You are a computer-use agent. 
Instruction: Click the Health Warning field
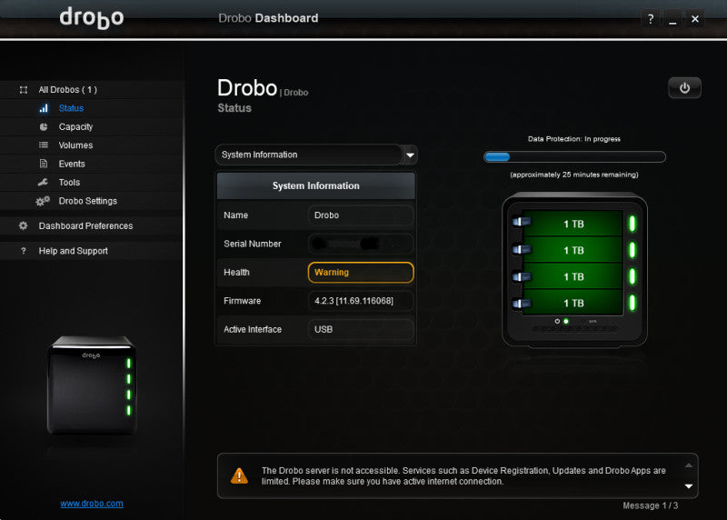point(360,273)
